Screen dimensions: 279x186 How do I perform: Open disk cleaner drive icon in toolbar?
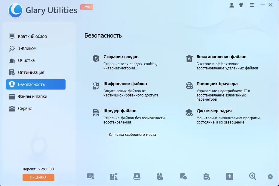pos(137,176)
